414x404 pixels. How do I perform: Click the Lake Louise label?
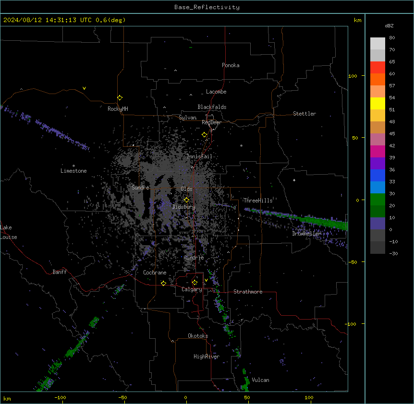[x=9, y=232]
